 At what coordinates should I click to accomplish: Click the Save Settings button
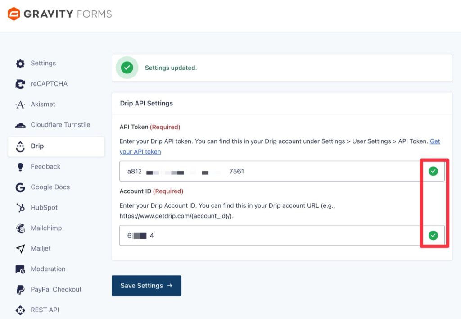[x=146, y=286]
